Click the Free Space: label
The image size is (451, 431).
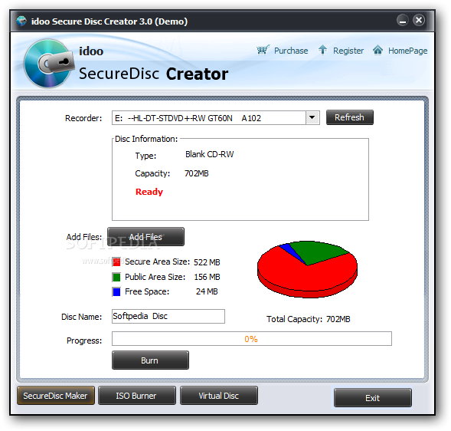(147, 291)
